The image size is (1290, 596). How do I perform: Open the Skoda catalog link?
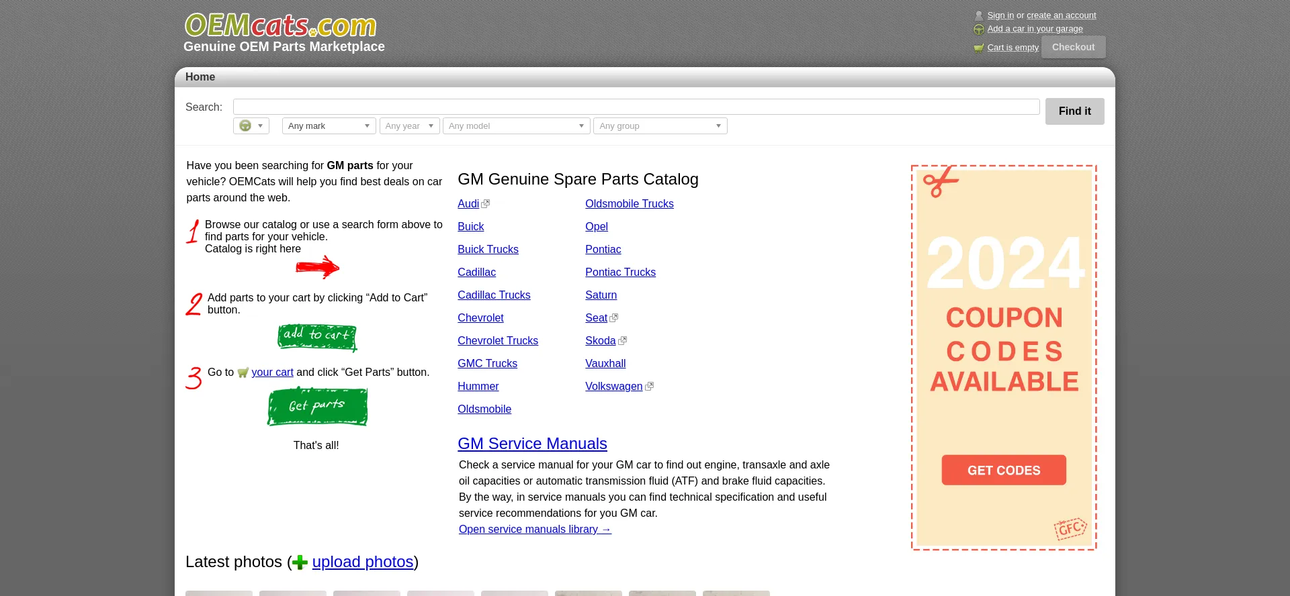[601, 340]
